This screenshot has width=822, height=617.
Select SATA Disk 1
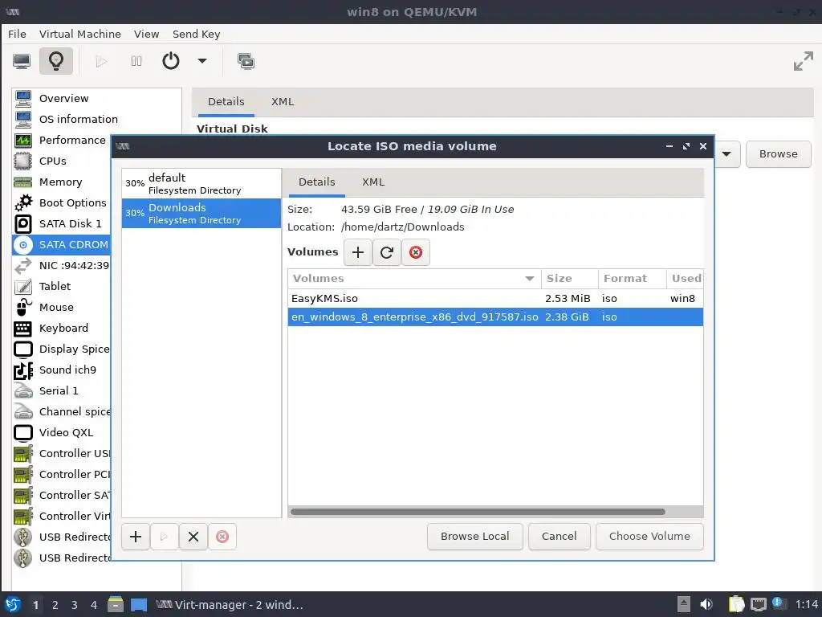(x=62, y=223)
